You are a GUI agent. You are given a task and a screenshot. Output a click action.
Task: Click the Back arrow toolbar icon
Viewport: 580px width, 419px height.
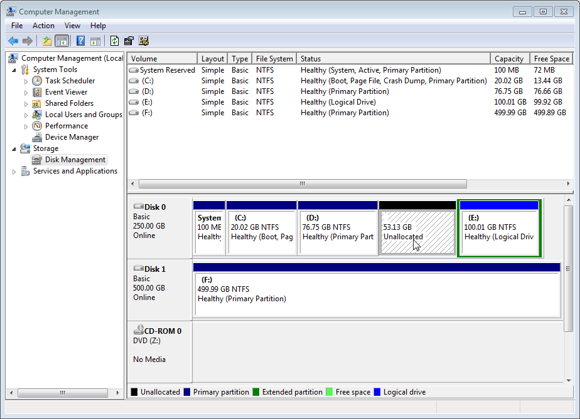click(x=13, y=41)
